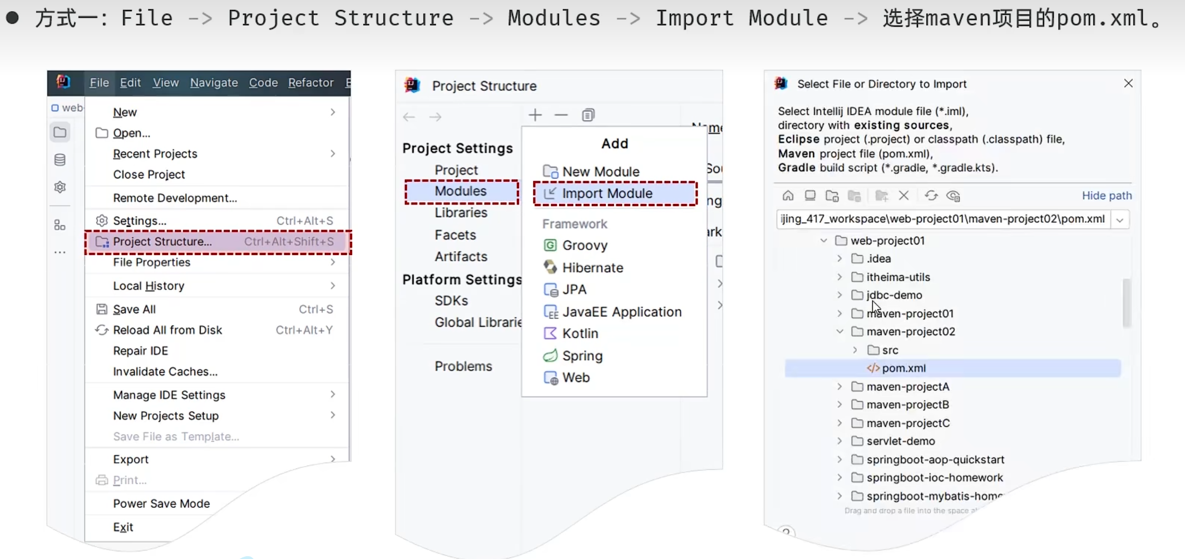Select the itheima-utils folder
Image resolution: width=1185 pixels, height=559 pixels.
tap(898, 277)
